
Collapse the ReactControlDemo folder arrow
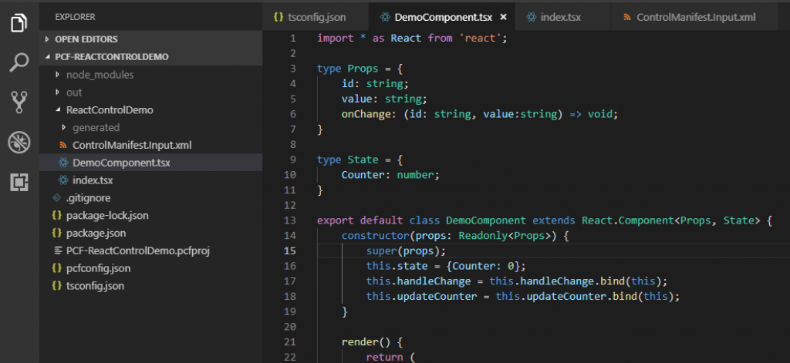pos(57,109)
